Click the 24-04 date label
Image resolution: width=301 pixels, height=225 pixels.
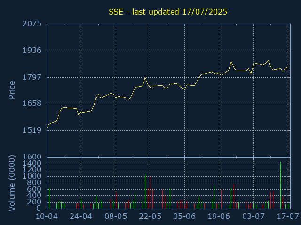(81, 217)
